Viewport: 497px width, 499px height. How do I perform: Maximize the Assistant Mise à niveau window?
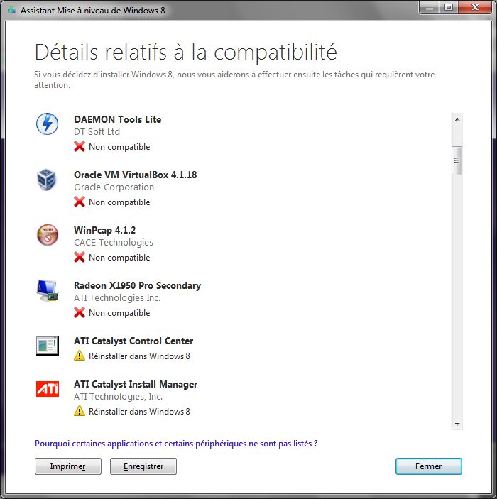click(449, 8)
